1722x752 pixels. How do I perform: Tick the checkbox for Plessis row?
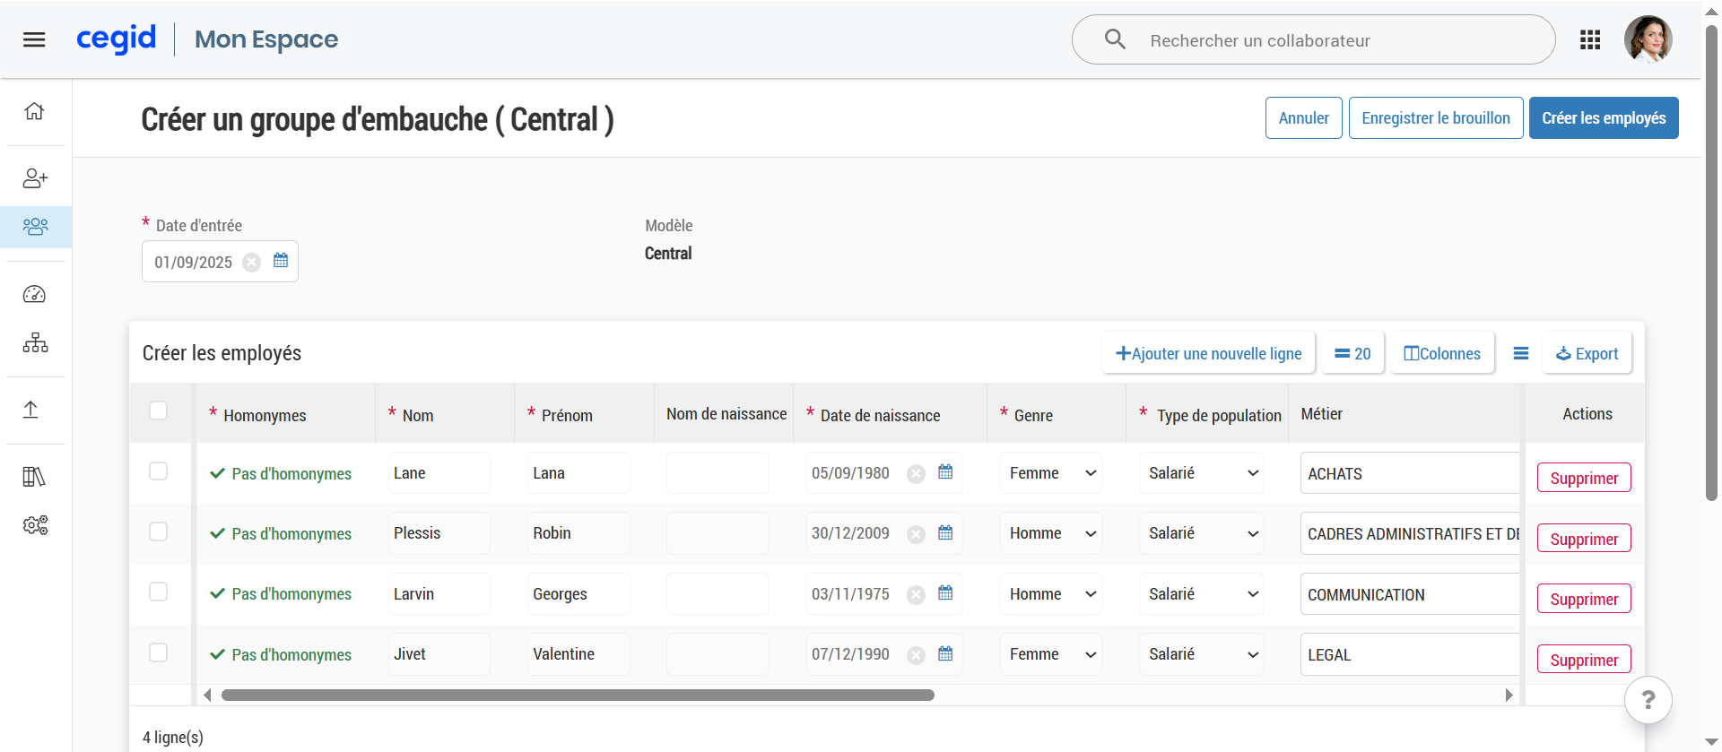[159, 532]
